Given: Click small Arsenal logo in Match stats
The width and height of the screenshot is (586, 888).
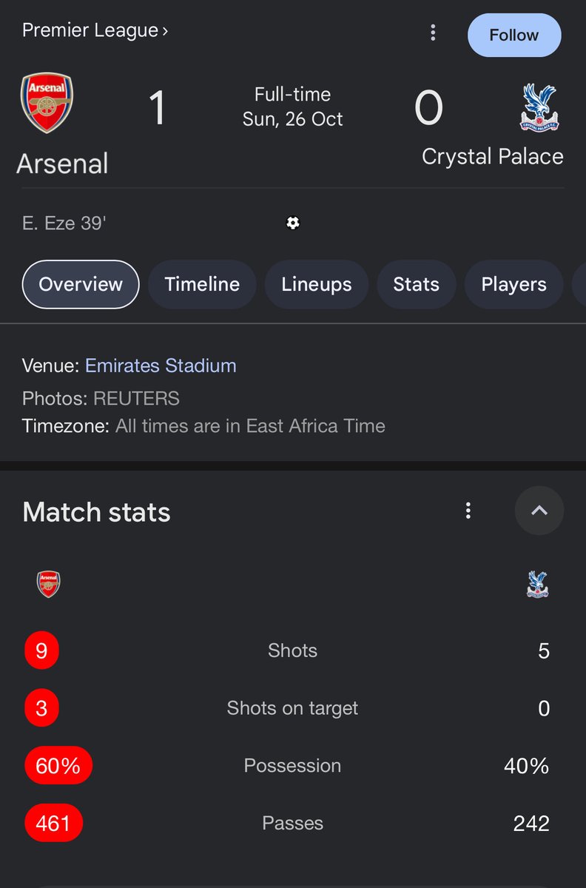Looking at the screenshot, I should tap(49, 584).
